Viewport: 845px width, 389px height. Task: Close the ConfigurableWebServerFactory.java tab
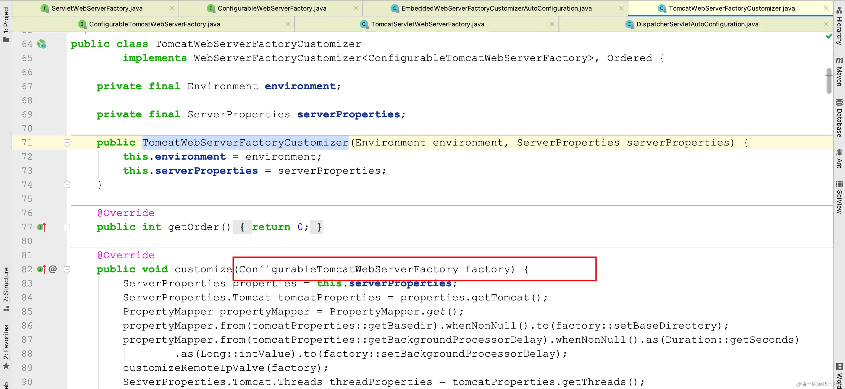pyautogui.click(x=356, y=8)
